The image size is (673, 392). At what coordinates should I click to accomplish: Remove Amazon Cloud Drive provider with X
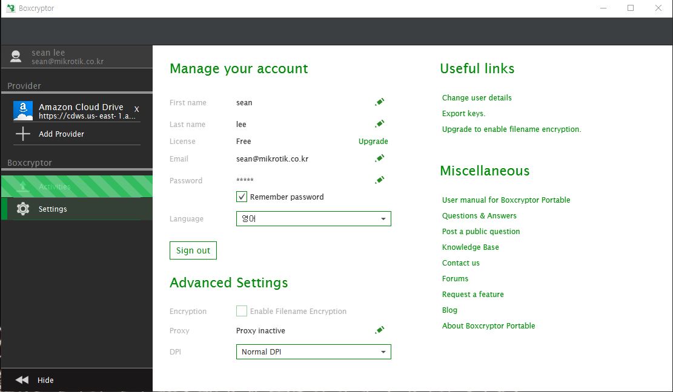(136, 109)
